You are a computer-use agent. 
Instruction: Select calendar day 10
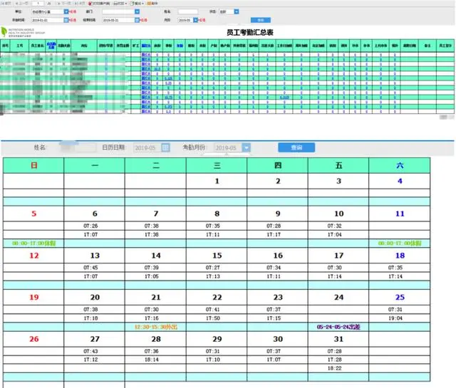339,214
